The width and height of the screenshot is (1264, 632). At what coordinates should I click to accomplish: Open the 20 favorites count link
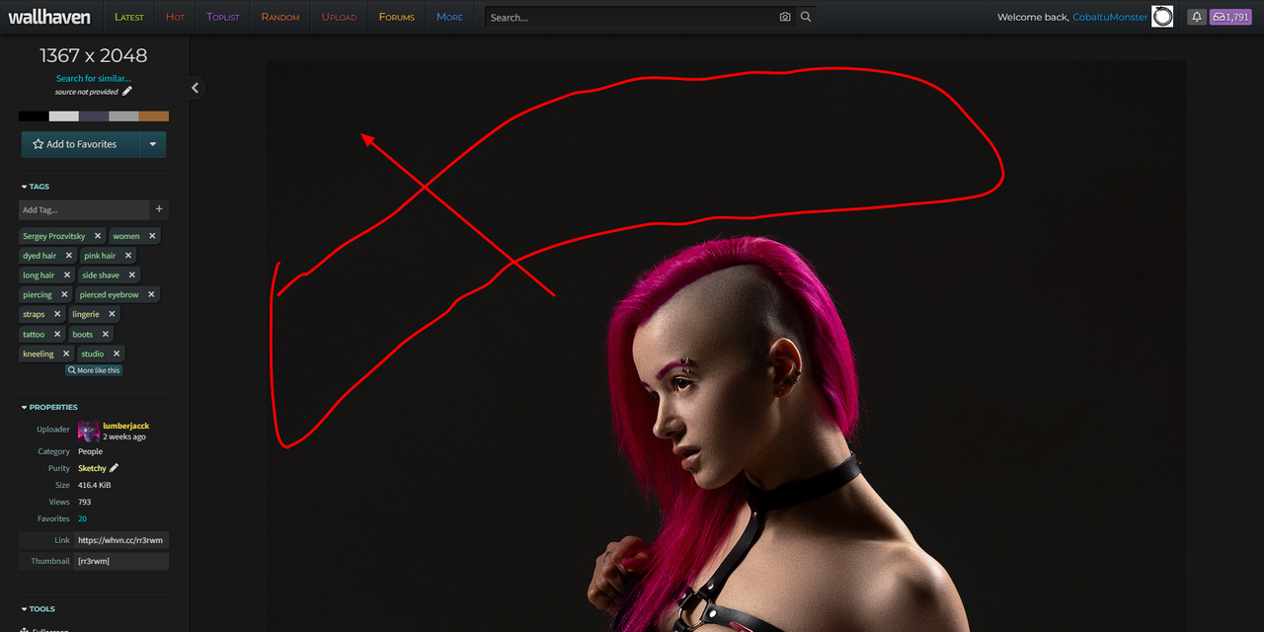[x=83, y=518]
